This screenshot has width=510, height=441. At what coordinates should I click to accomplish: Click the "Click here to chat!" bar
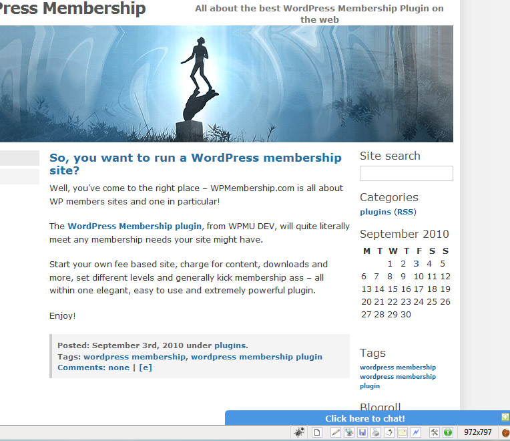364,418
